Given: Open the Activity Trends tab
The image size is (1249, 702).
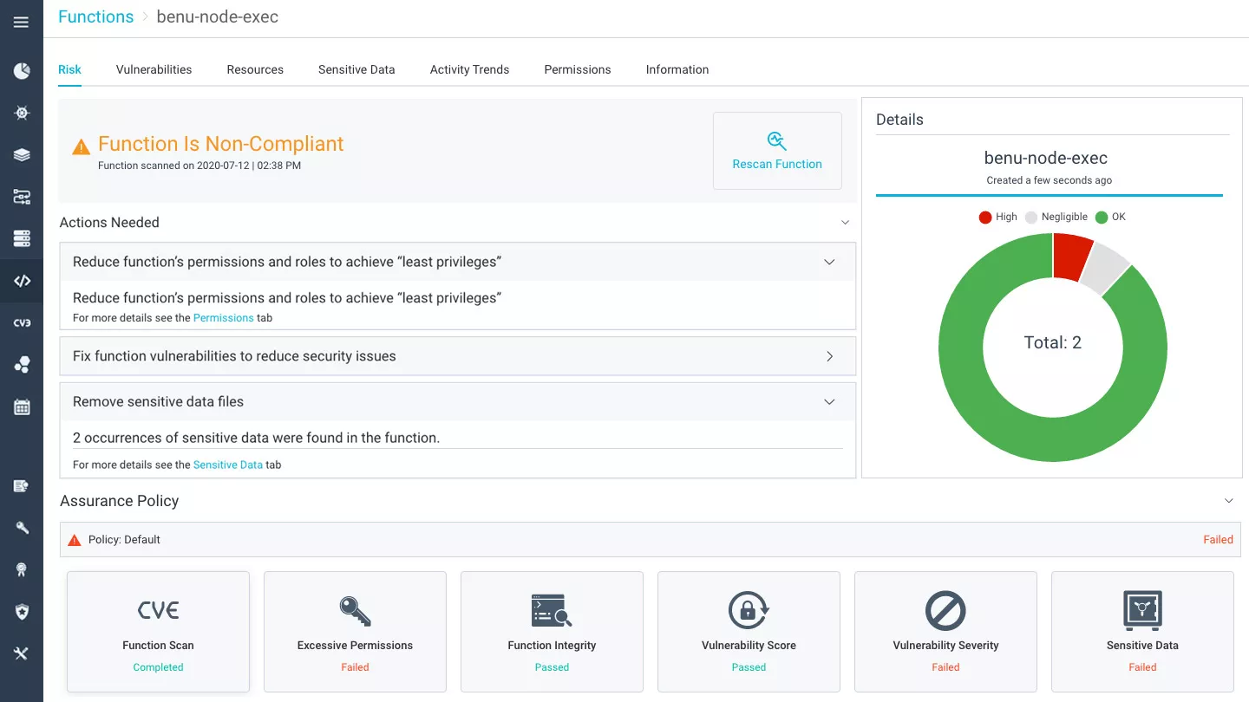Looking at the screenshot, I should point(469,69).
